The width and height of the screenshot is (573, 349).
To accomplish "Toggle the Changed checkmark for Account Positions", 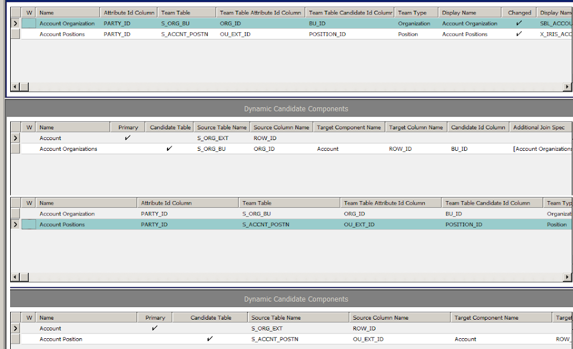I will 519,34.
